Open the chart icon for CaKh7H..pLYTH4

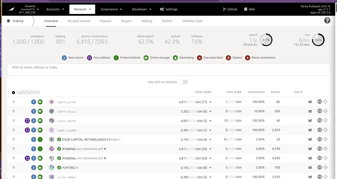pyautogui.click(x=310, y=102)
